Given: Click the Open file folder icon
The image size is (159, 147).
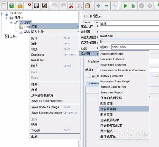Looking at the screenshot, I should [x=20, y=6].
